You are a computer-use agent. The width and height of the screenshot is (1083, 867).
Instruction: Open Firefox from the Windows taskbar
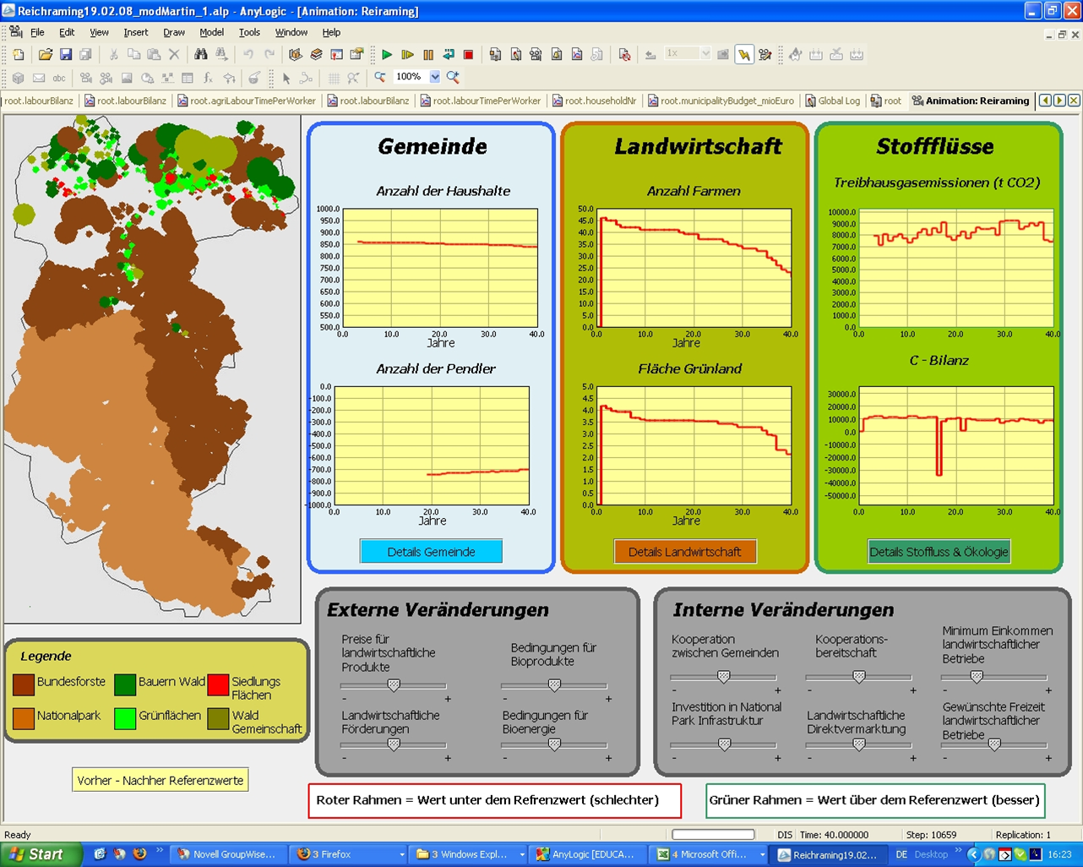click(335, 854)
